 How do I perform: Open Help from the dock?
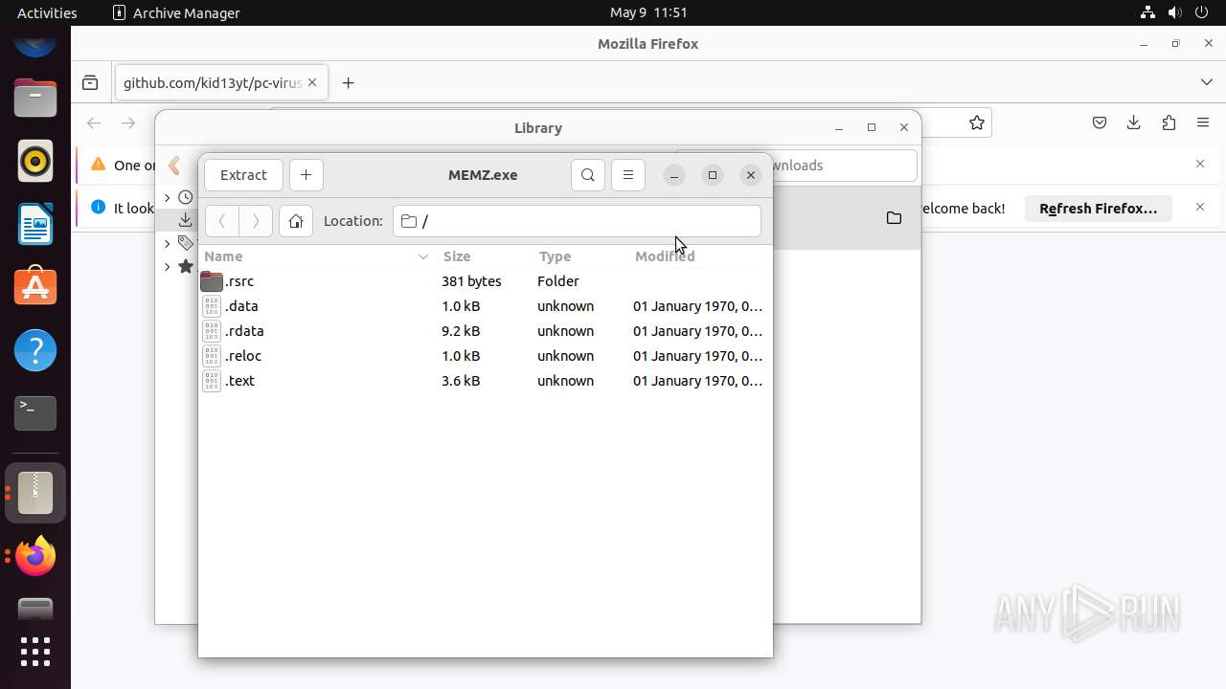(35, 350)
